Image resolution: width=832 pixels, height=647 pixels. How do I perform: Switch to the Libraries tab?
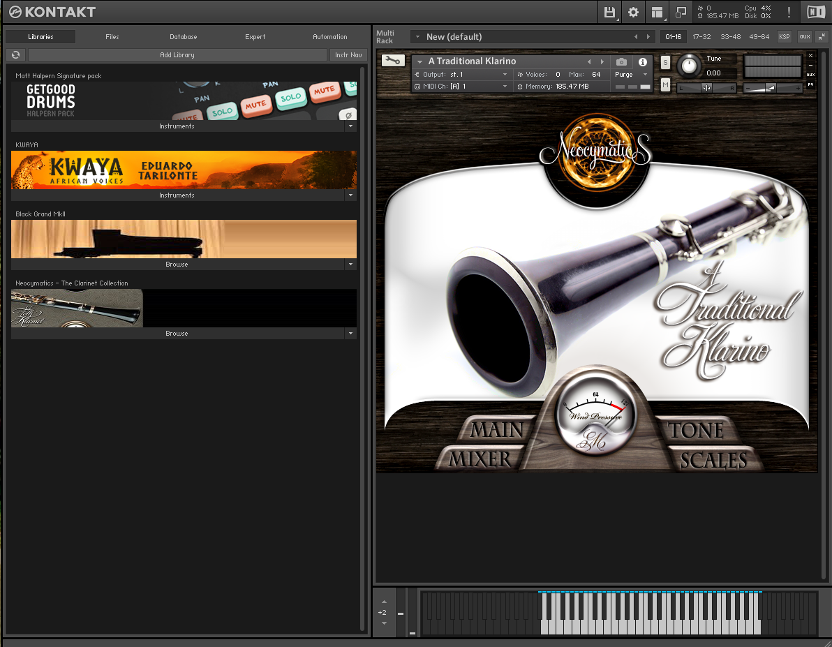click(x=41, y=36)
